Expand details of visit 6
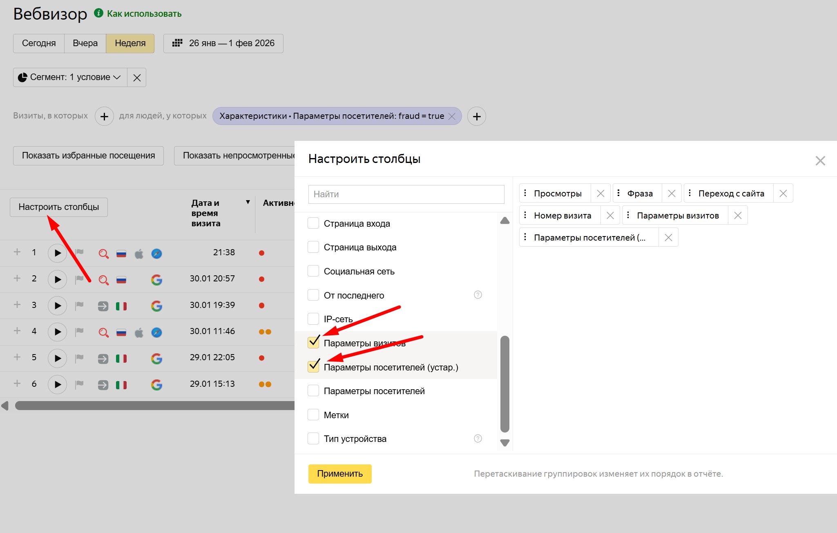This screenshot has height=533, width=837. point(17,384)
